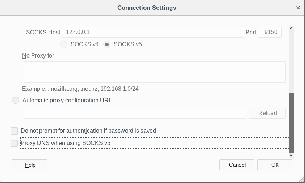Select the SOCKS v5 radio button
The height and width of the screenshot is (183, 305).
(107, 44)
